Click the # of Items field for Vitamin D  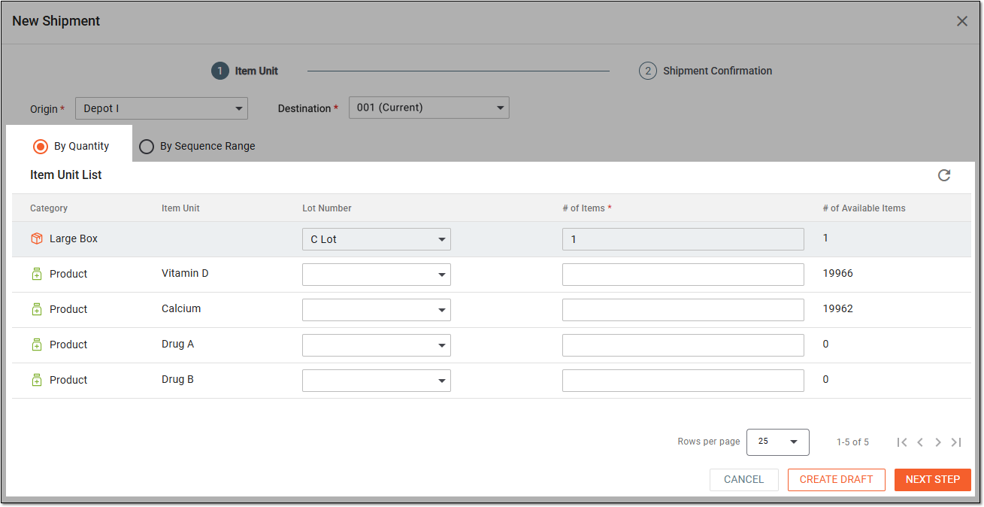click(683, 275)
